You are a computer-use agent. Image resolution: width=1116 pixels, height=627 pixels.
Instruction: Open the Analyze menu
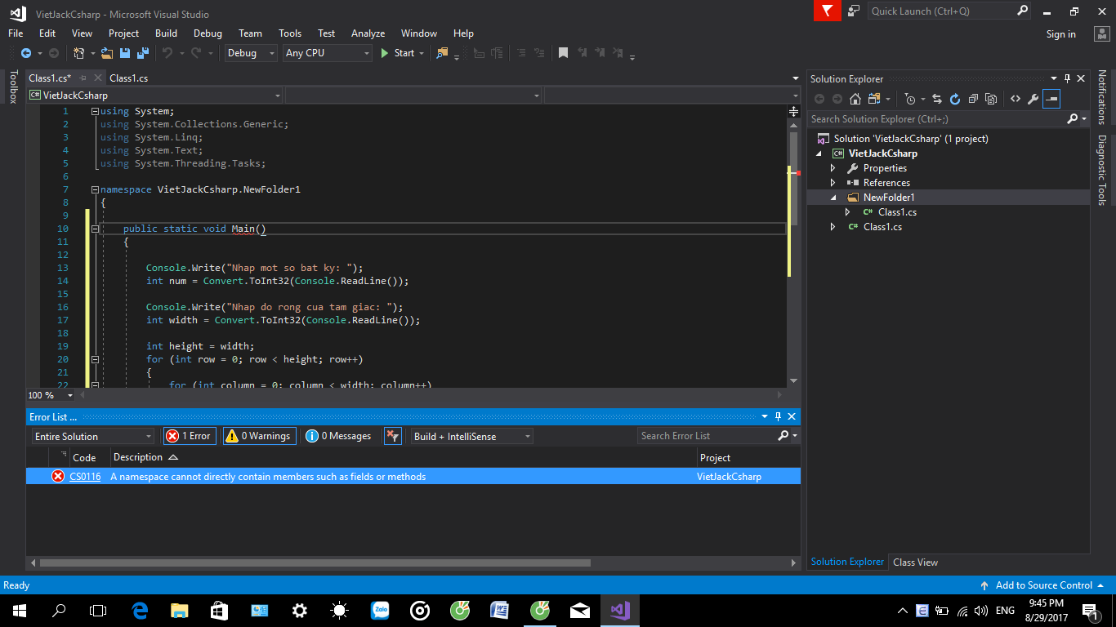click(368, 33)
